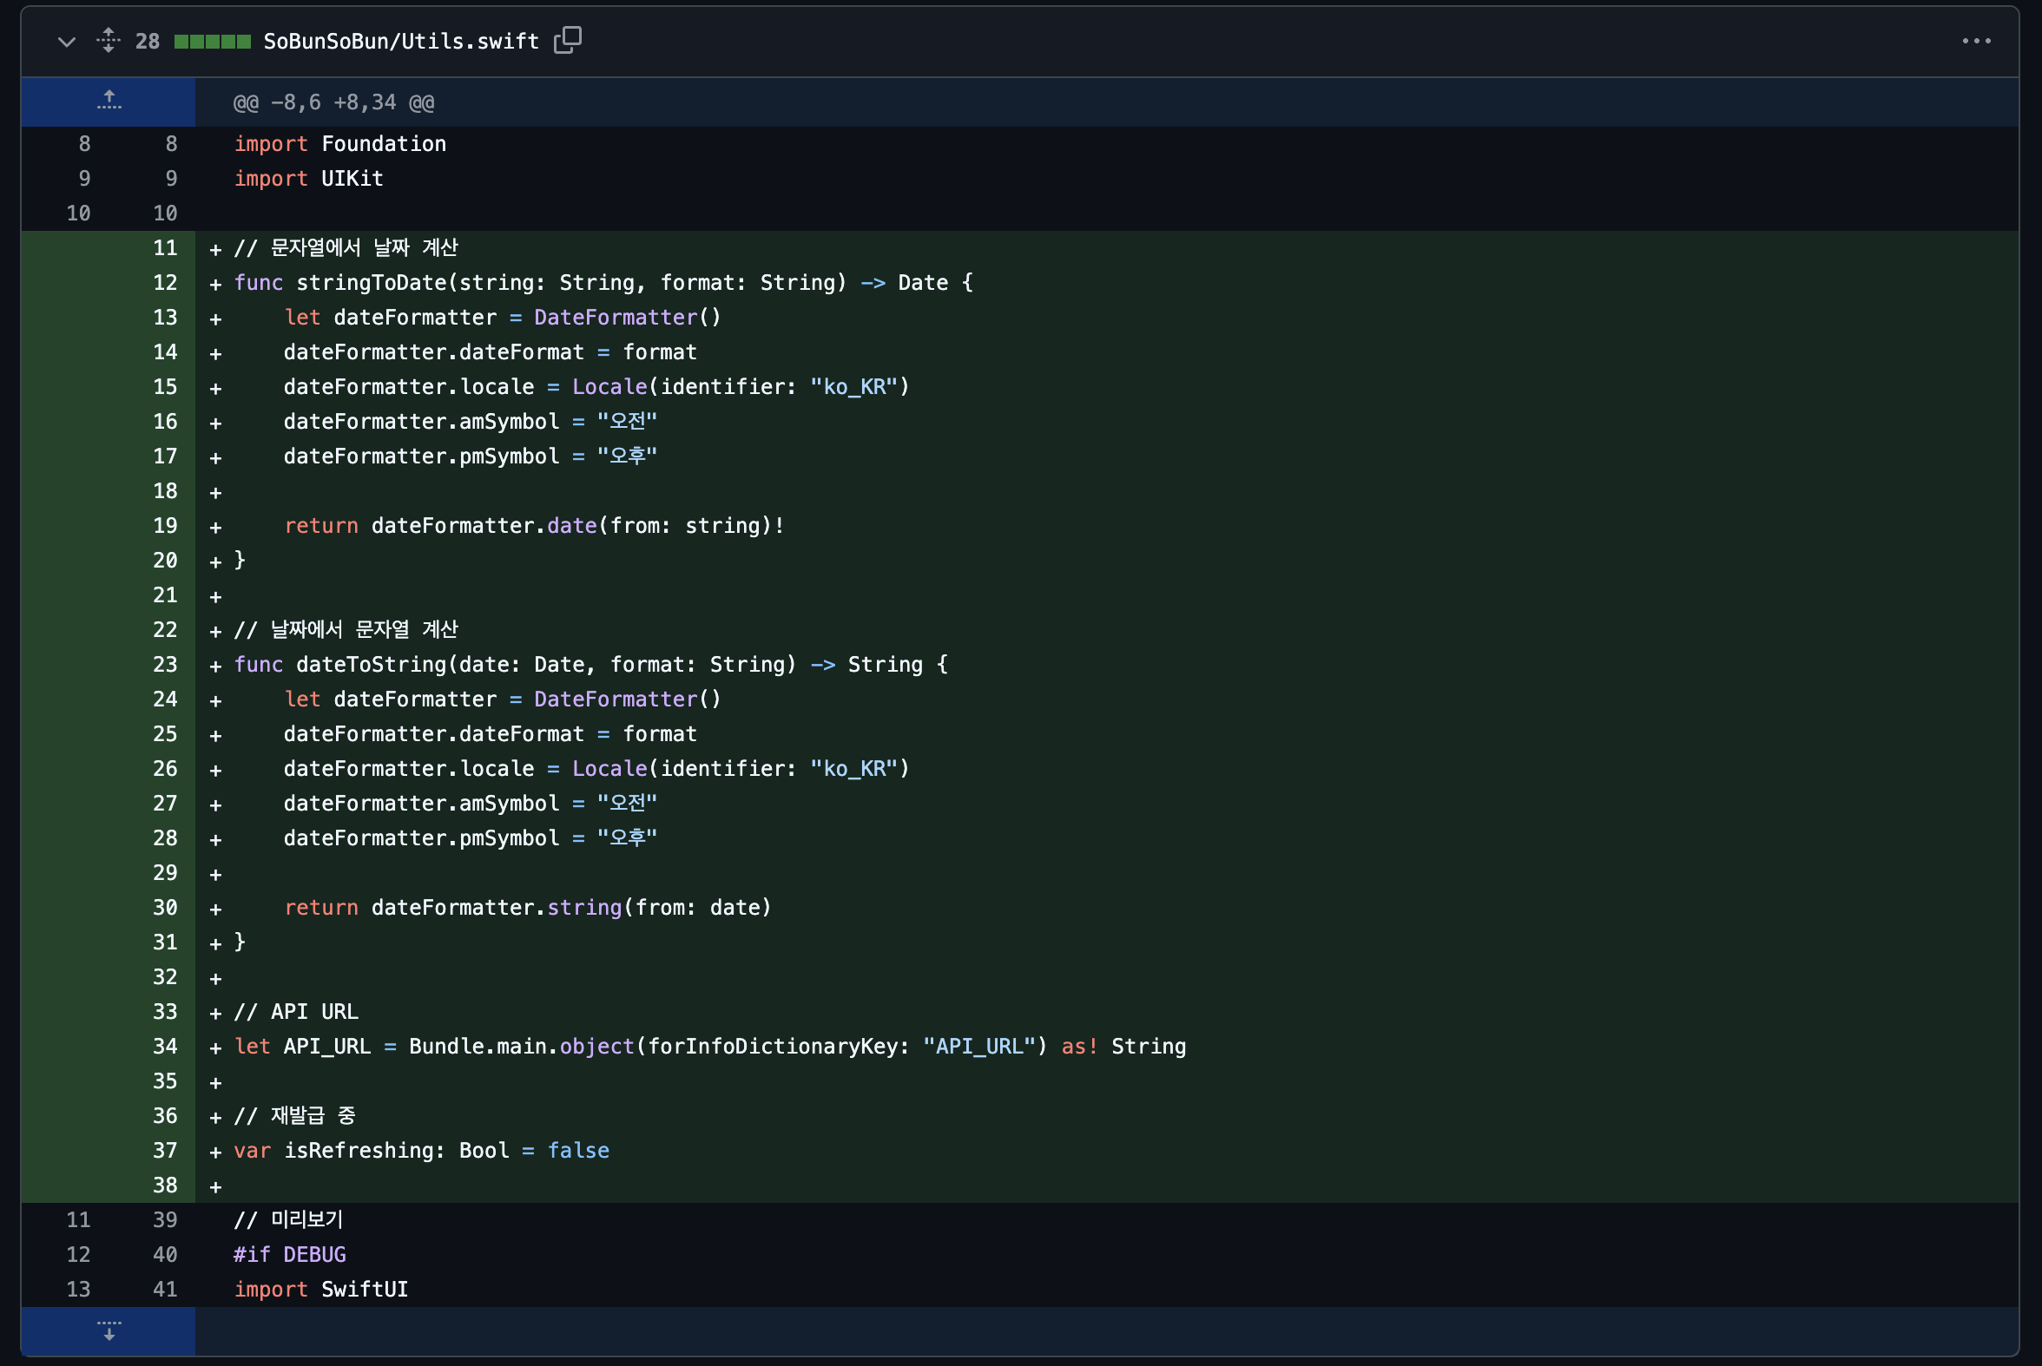Select the hunk header @@ -8,6 +8,34 @@
Viewport: 2042px width, 1366px height.
[x=333, y=102]
